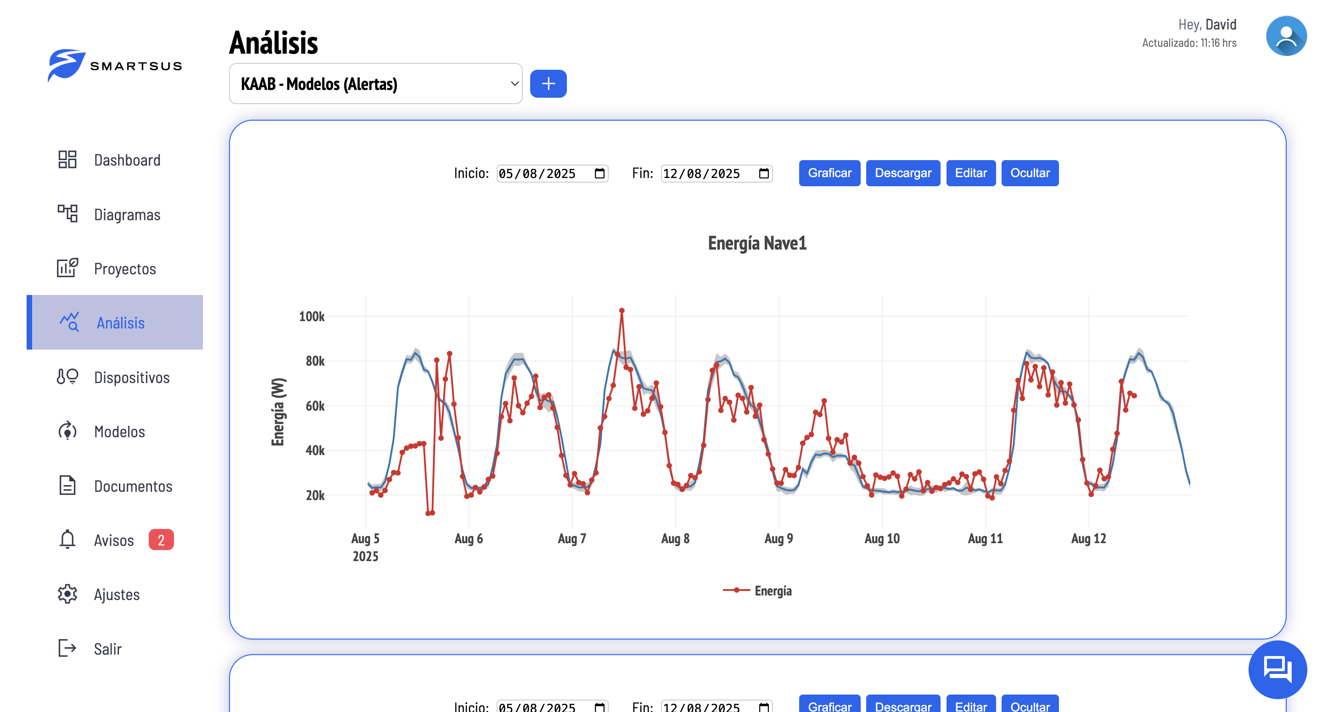Click the Aug 12 x-axis label
Screen dimensions: 1322x712
[1088, 538]
